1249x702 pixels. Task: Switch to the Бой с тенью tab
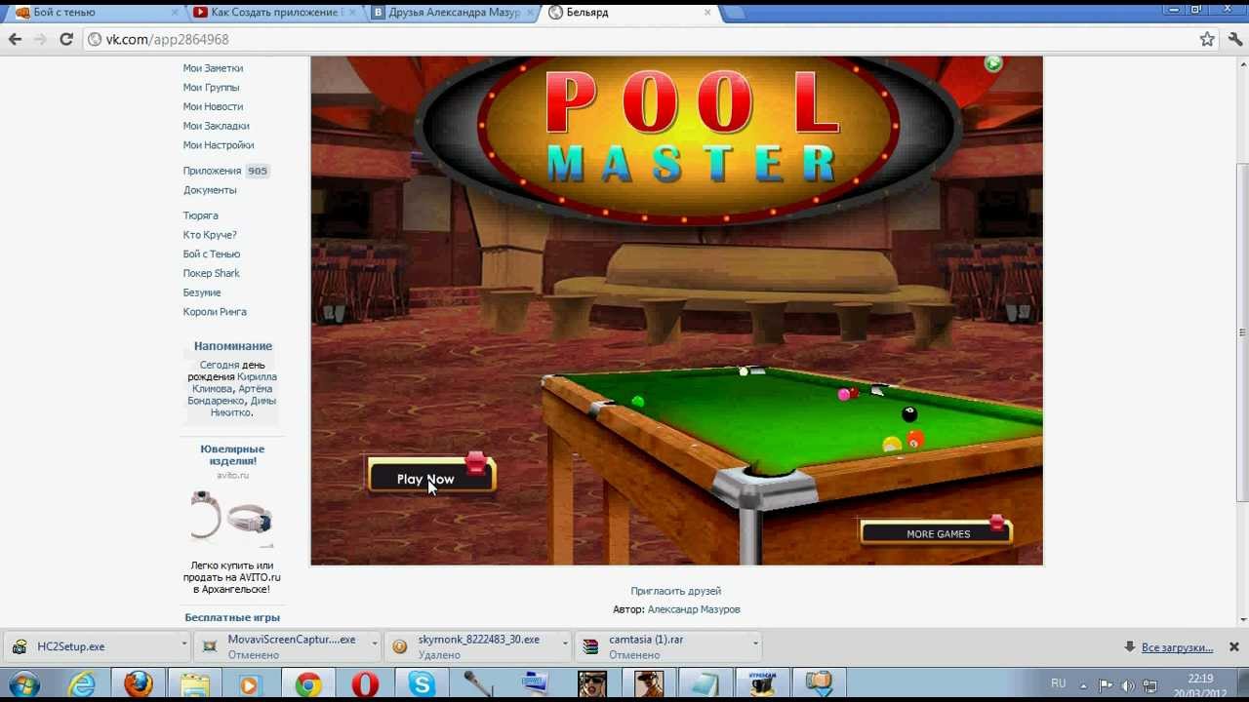click(98, 13)
